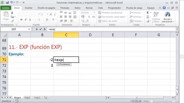Click increase decimal places icon
184x103 pixels.
83,21
